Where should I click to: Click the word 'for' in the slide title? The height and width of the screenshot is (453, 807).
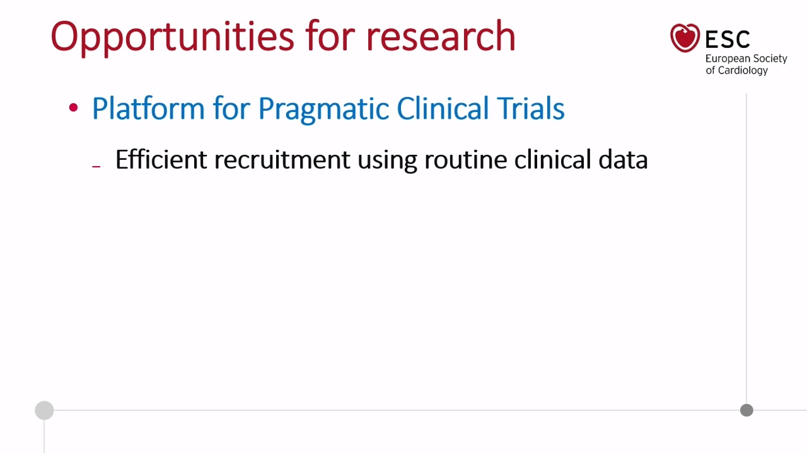tap(330, 36)
